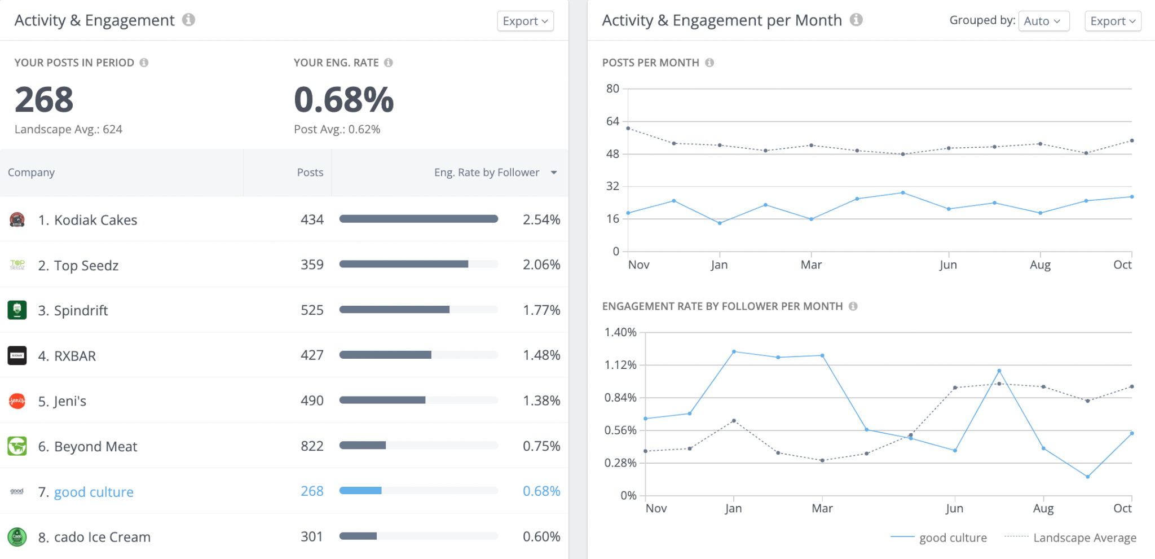
Task: Select the January peak on engagement chart
Action: point(734,351)
